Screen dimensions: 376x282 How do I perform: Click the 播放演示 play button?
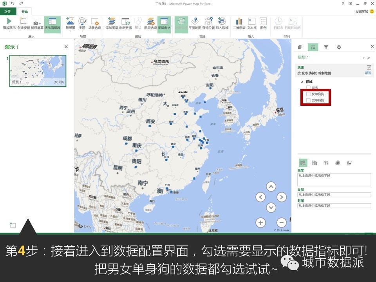(9, 23)
